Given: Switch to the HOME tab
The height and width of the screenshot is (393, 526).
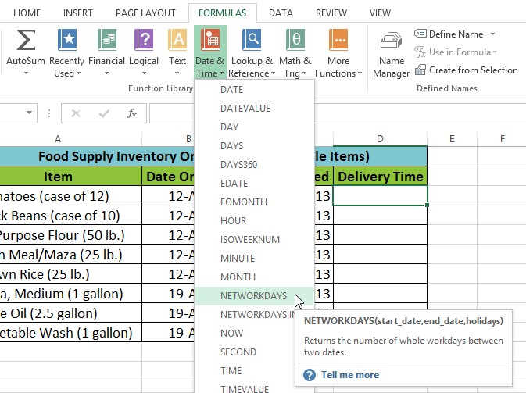Looking at the screenshot, I should point(27,13).
